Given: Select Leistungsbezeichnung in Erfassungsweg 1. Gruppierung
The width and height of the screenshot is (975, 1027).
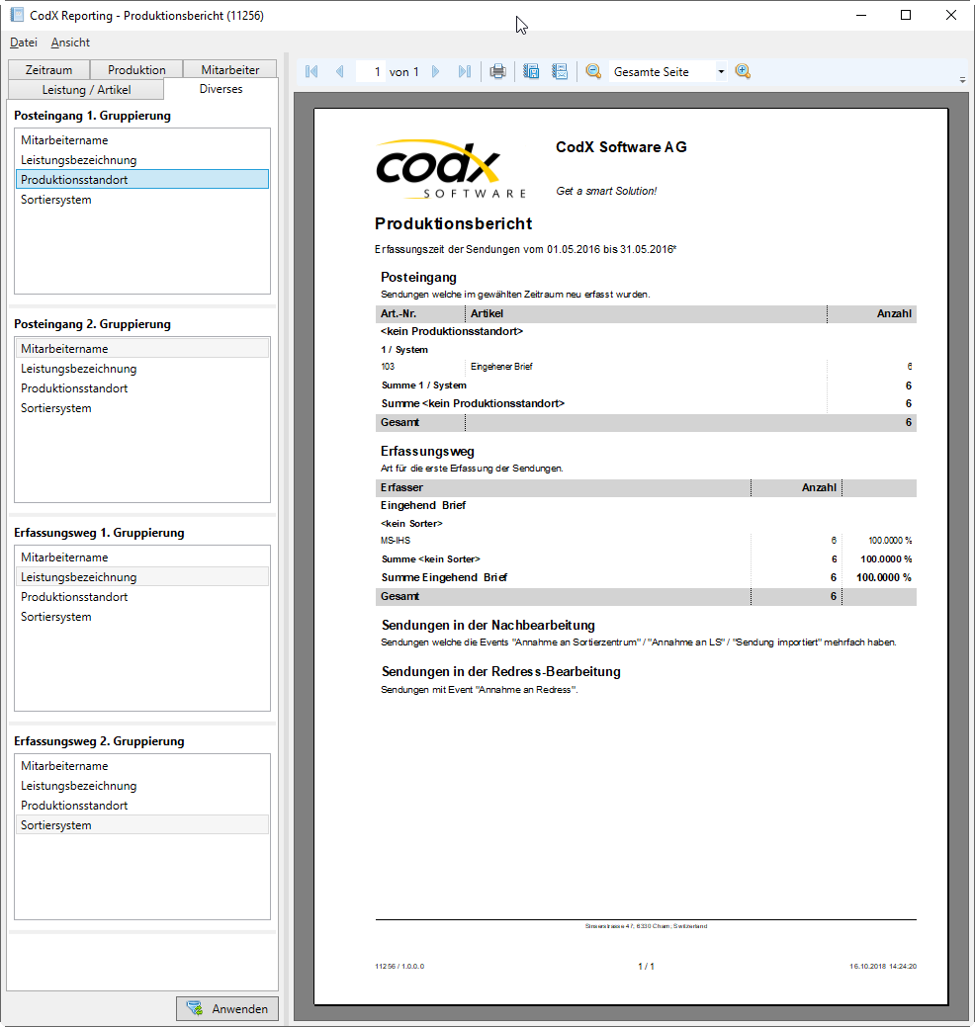Looking at the screenshot, I should coord(142,577).
